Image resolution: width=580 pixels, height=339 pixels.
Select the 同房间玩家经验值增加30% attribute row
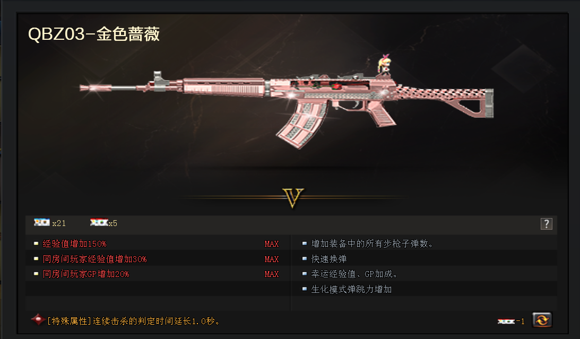pyautogui.click(x=158, y=259)
